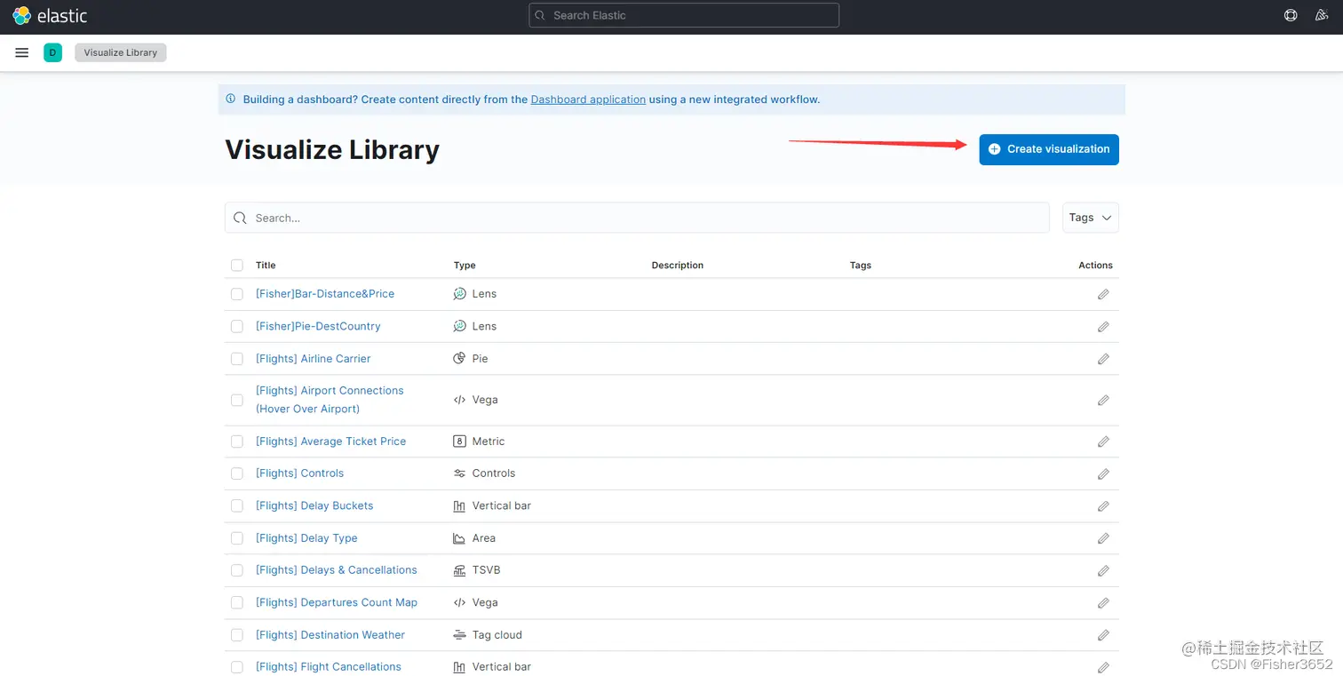Edit [Flights] Controls pencil icon
Viewport: 1343px width, 676px height.
tap(1103, 474)
